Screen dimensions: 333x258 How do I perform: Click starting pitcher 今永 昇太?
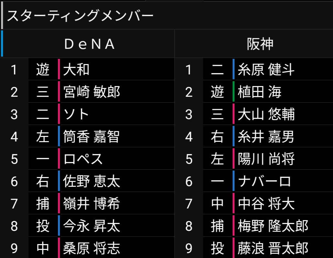[x=92, y=226]
